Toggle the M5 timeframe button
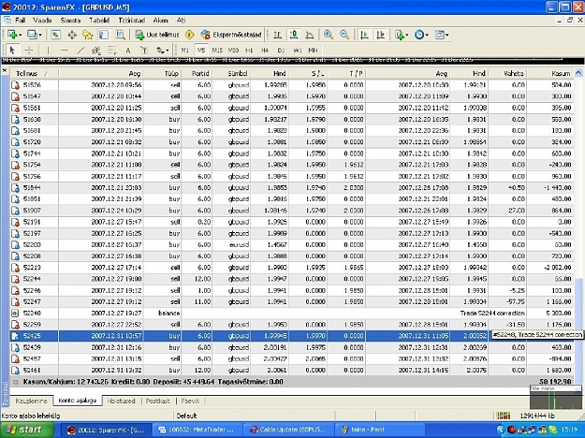Screen dimensions: 585x438 [201, 50]
